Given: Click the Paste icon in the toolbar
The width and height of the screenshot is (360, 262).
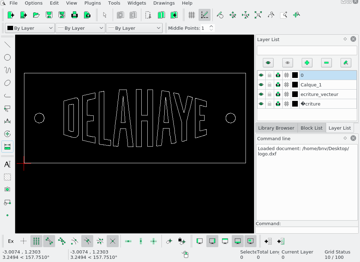Looking at the screenshot, I should tap(174, 15).
